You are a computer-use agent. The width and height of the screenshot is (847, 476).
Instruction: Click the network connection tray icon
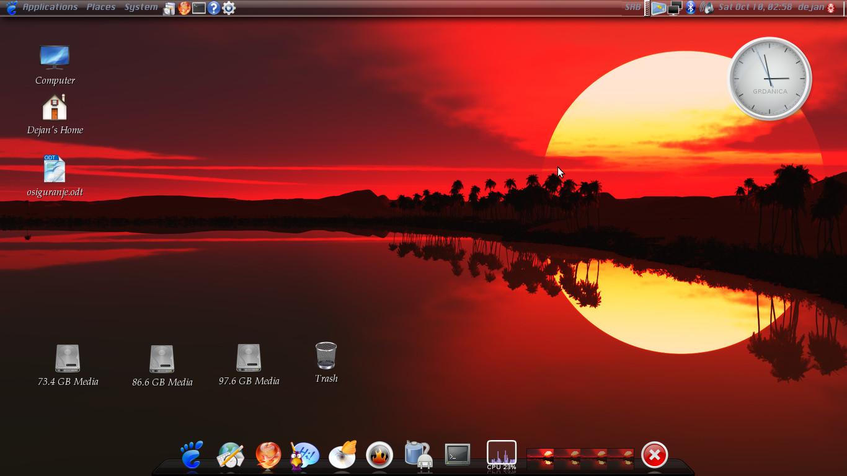click(675, 8)
